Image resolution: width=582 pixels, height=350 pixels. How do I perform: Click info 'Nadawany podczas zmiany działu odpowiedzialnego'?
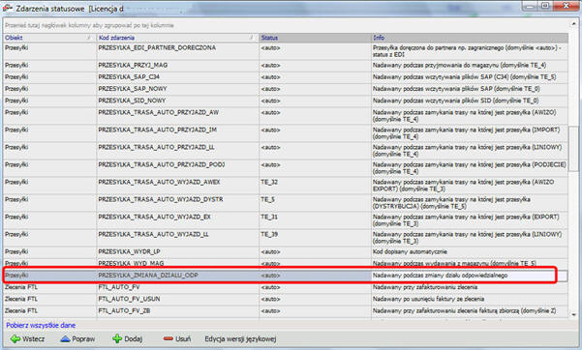click(x=440, y=276)
